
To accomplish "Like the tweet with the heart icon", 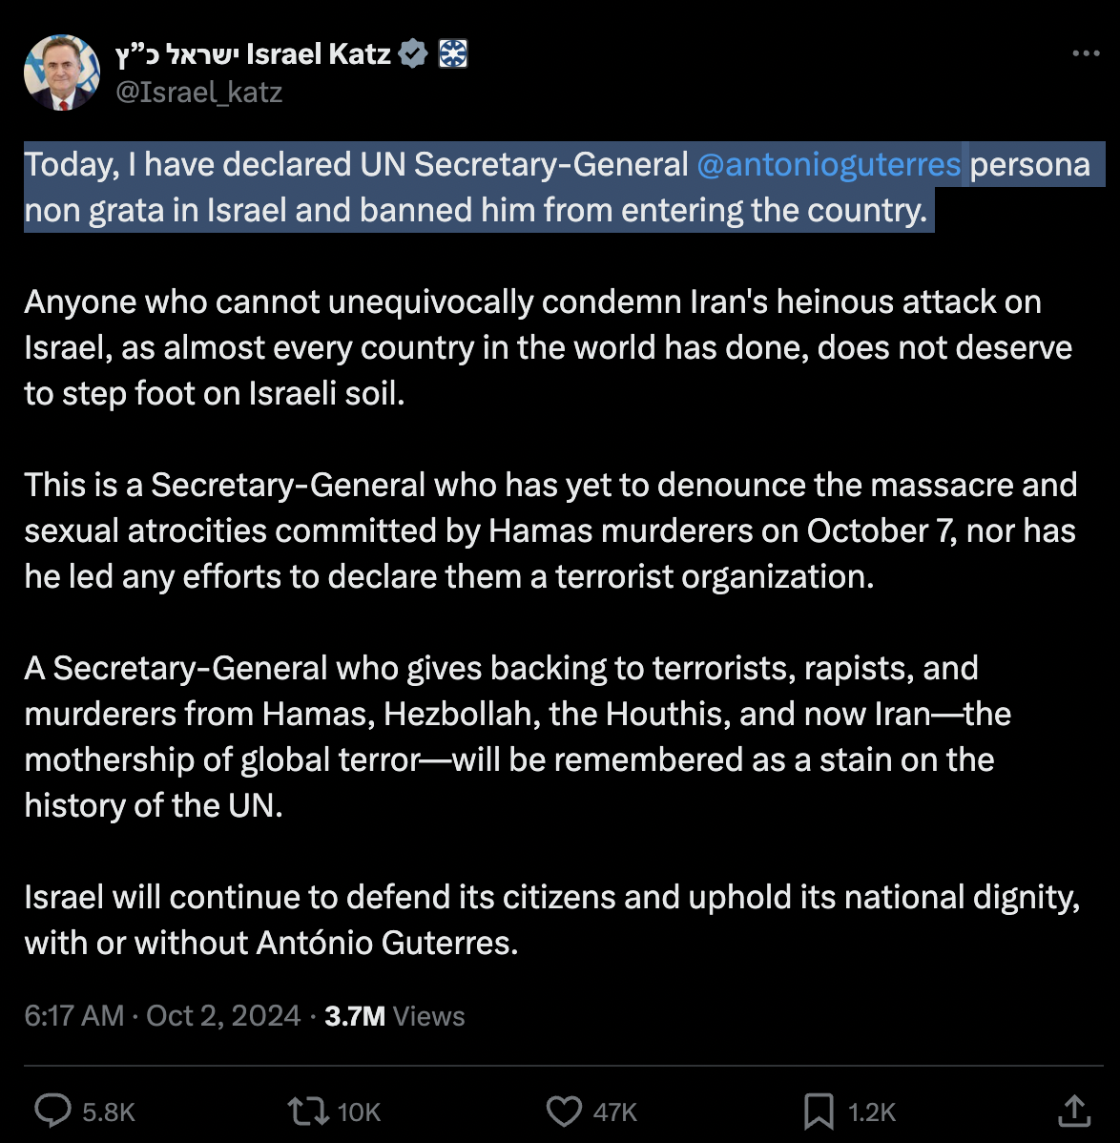I will pyautogui.click(x=564, y=1111).
